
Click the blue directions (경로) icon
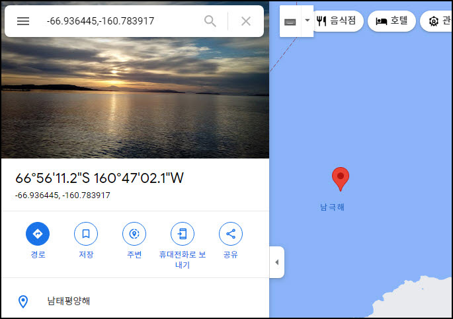point(38,234)
